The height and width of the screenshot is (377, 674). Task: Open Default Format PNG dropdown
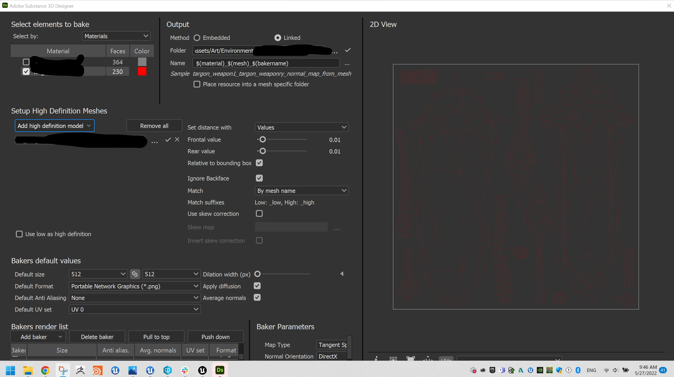point(135,286)
